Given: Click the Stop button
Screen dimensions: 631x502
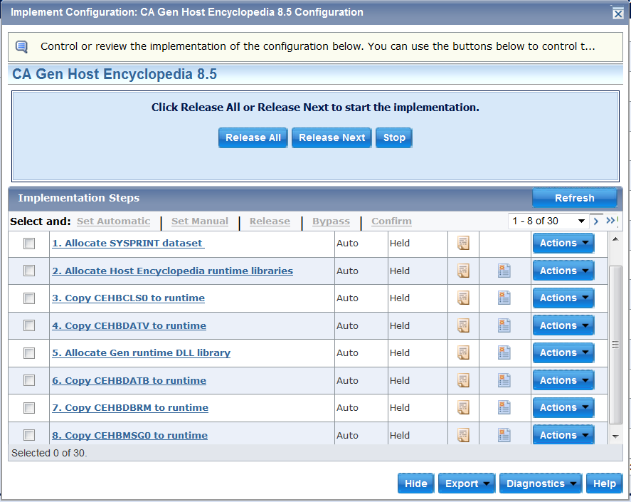Looking at the screenshot, I should pos(394,138).
